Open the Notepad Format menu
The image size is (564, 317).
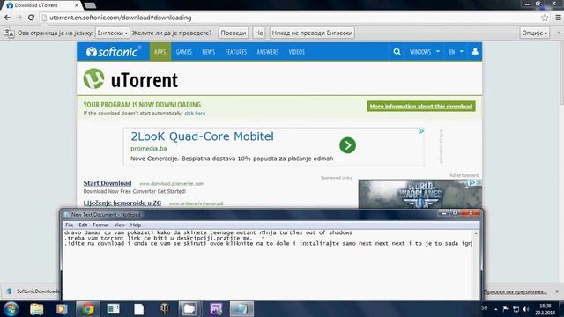100,225
